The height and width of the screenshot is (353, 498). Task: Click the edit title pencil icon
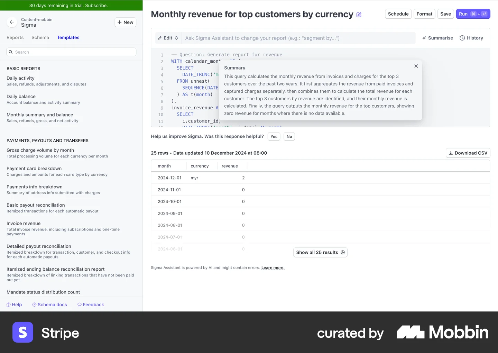[x=359, y=15]
